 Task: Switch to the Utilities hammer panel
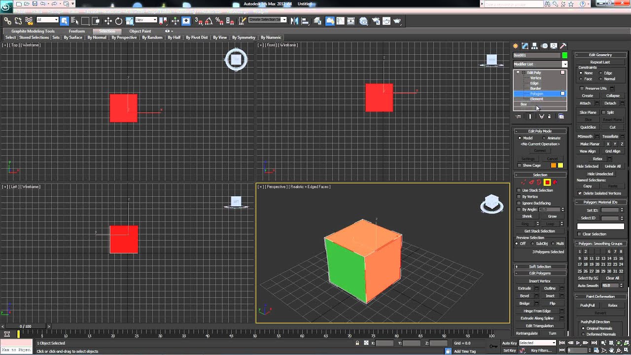(x=563, y=46)
